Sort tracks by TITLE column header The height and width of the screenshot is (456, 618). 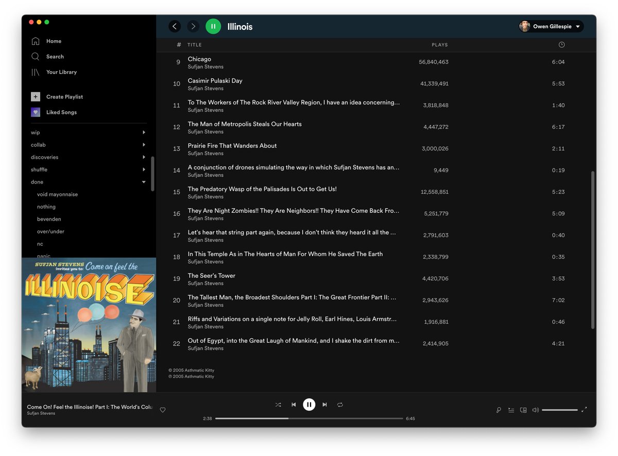(x=195, y=45)
